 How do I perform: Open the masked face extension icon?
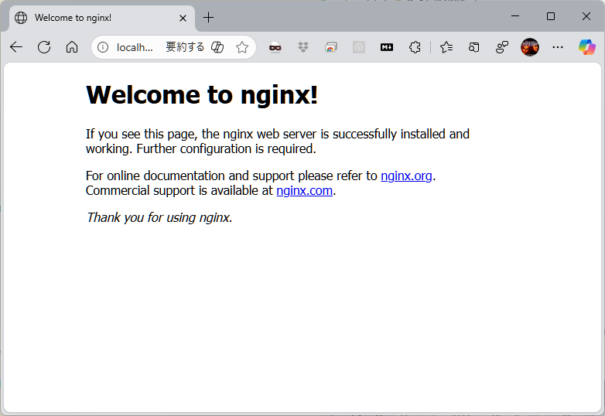point(275,47)
